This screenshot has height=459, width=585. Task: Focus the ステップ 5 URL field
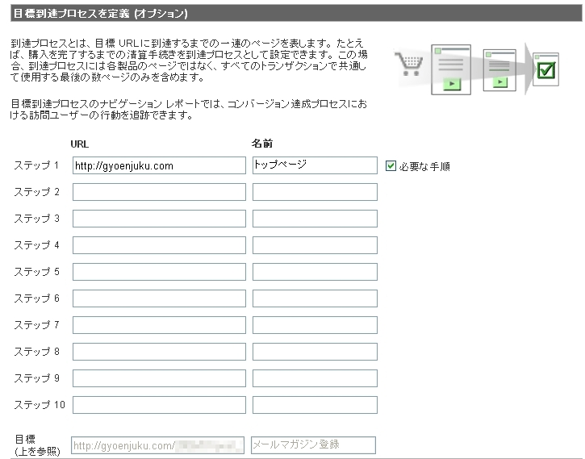coord(159,272)
